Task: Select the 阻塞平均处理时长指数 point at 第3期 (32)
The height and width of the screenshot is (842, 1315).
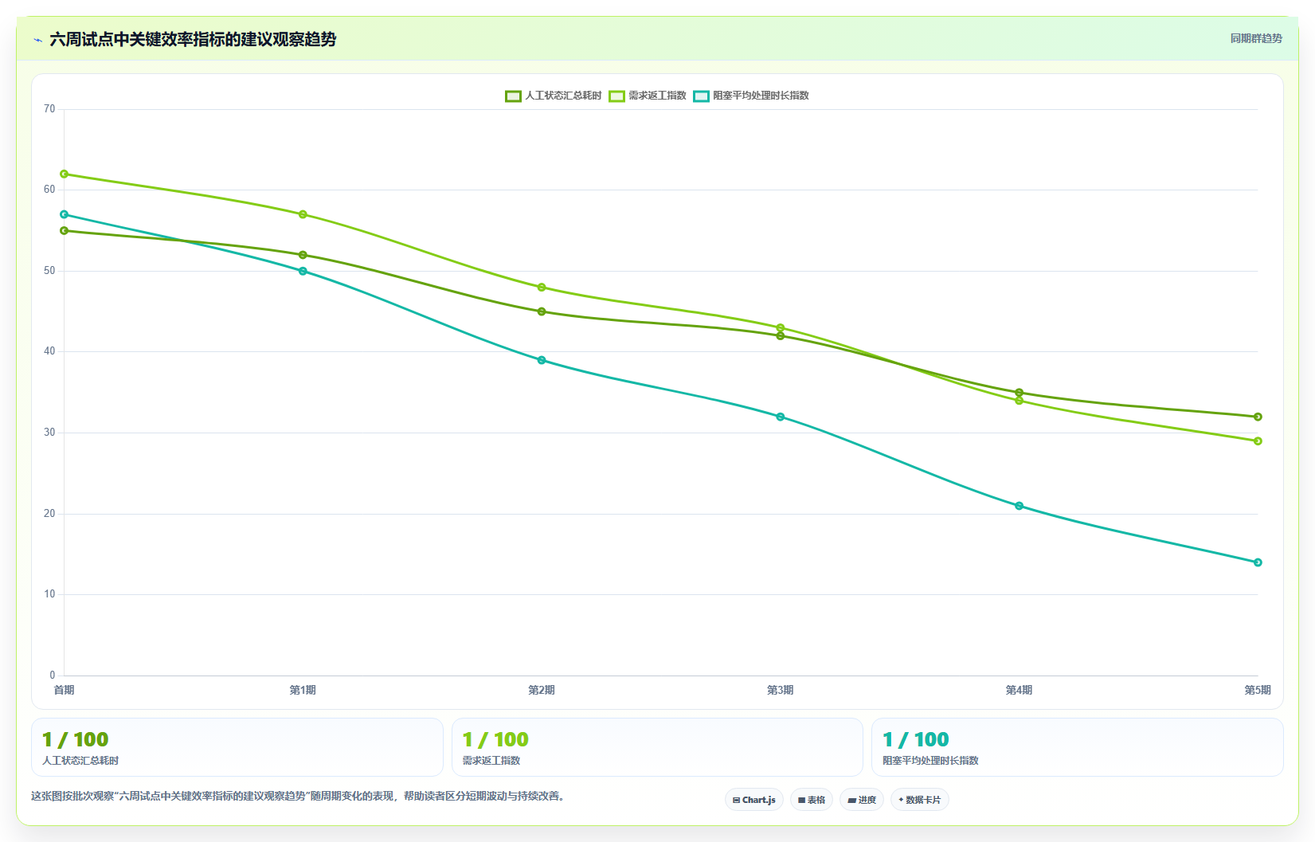Action: 781,417
